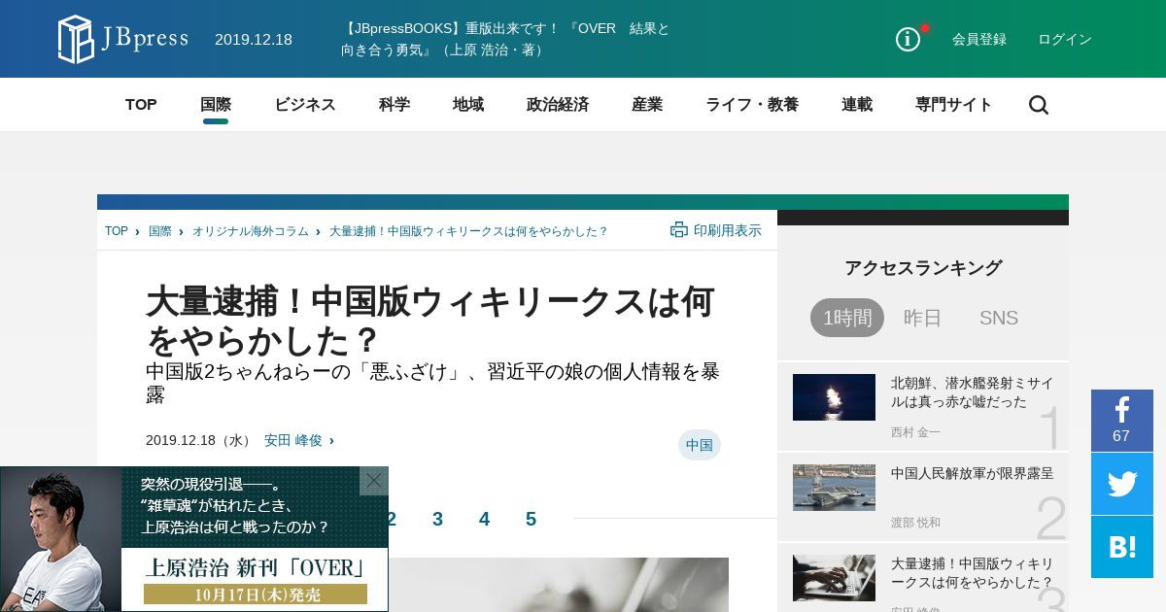Viewport: 1166px width, 612px height.
Task: Share article on Twitter
Action: click(x=1121, y=484)
